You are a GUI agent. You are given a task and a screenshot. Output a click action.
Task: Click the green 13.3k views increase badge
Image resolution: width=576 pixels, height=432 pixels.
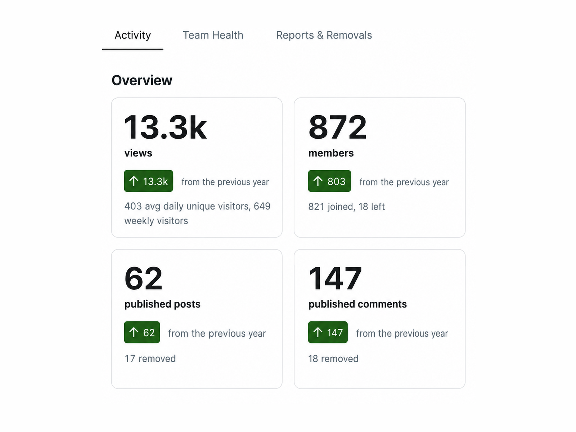[x=148, y=181]
